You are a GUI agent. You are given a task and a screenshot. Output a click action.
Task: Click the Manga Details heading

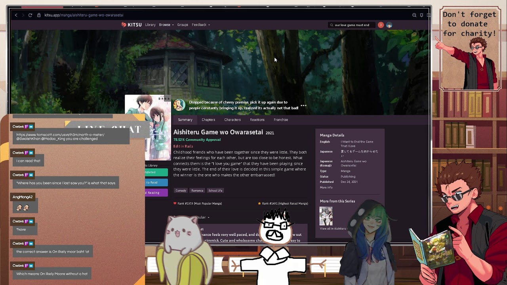[332, 135]
